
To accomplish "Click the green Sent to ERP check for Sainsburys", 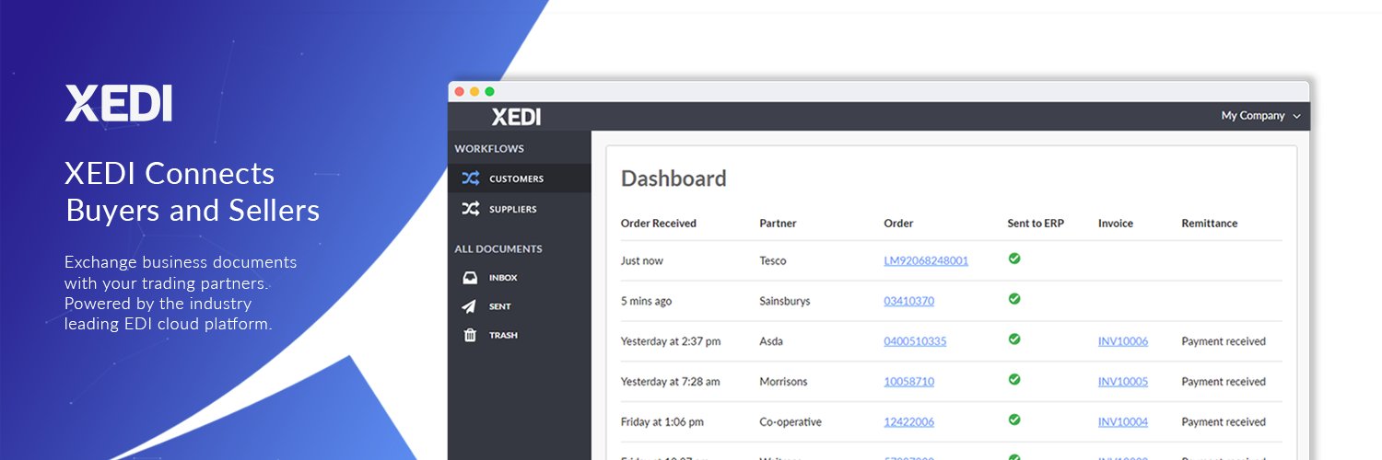I will pyautogui.click(x=1014, y=299).
